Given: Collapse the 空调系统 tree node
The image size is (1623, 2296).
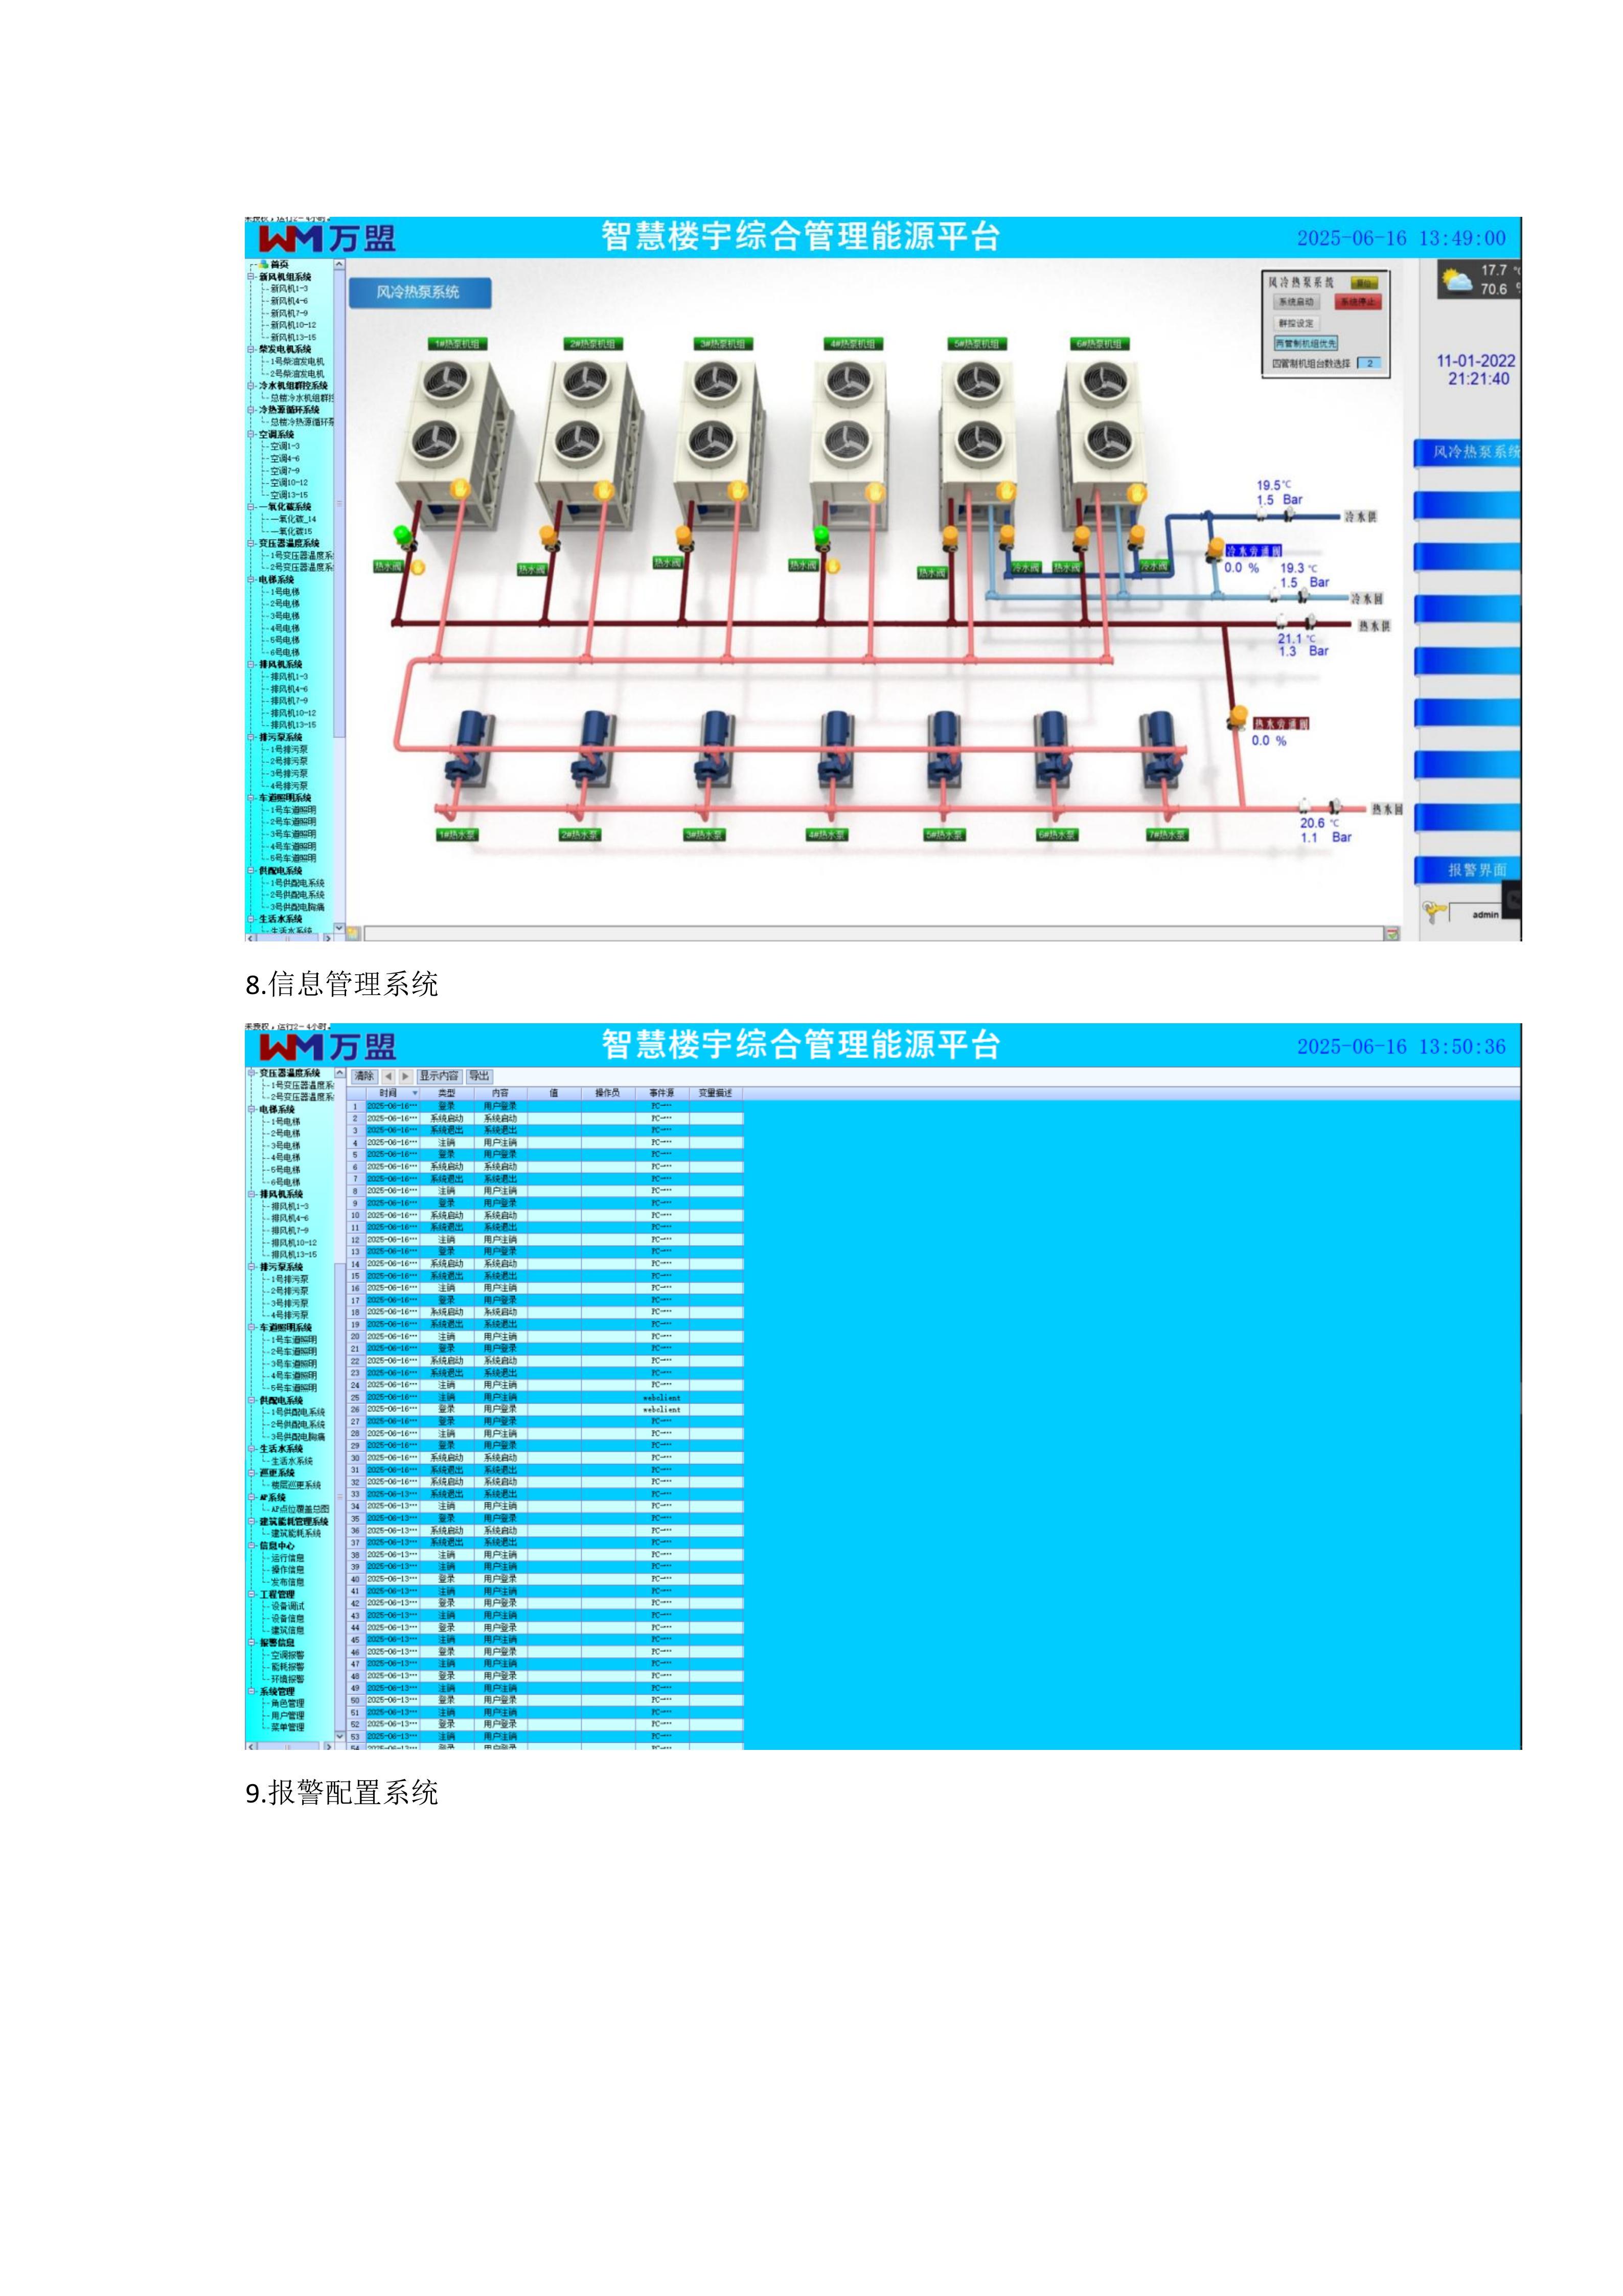Looking at the screenshot, I should [251, 435].
